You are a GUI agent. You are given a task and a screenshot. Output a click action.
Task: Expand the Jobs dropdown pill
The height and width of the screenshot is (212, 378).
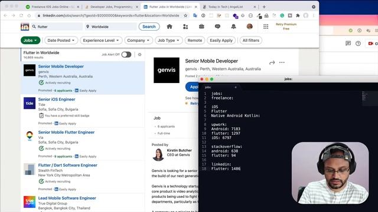(30, 41)
